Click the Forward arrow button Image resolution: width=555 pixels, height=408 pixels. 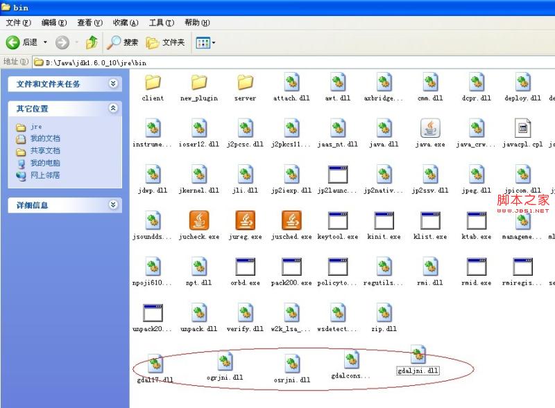[62, 42]
